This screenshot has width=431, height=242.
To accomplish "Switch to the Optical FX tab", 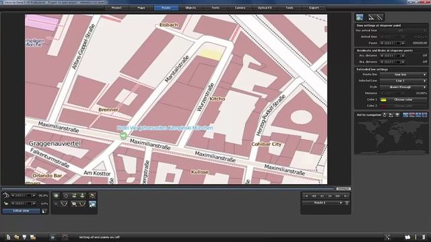I will point(265,7).
